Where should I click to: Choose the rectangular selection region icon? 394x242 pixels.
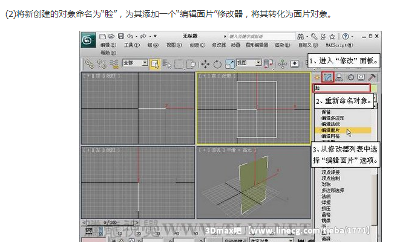pos(179,64)
